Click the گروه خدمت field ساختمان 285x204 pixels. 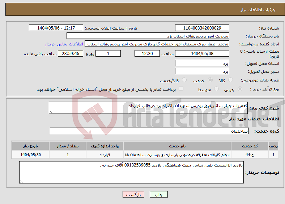coord(149,131)
